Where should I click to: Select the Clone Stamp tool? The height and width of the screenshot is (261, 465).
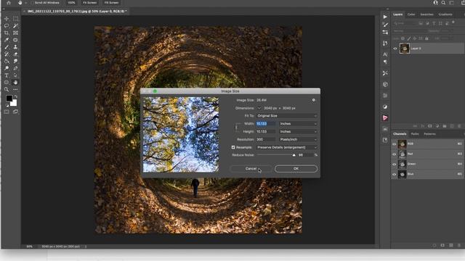[x=15, y=47]
